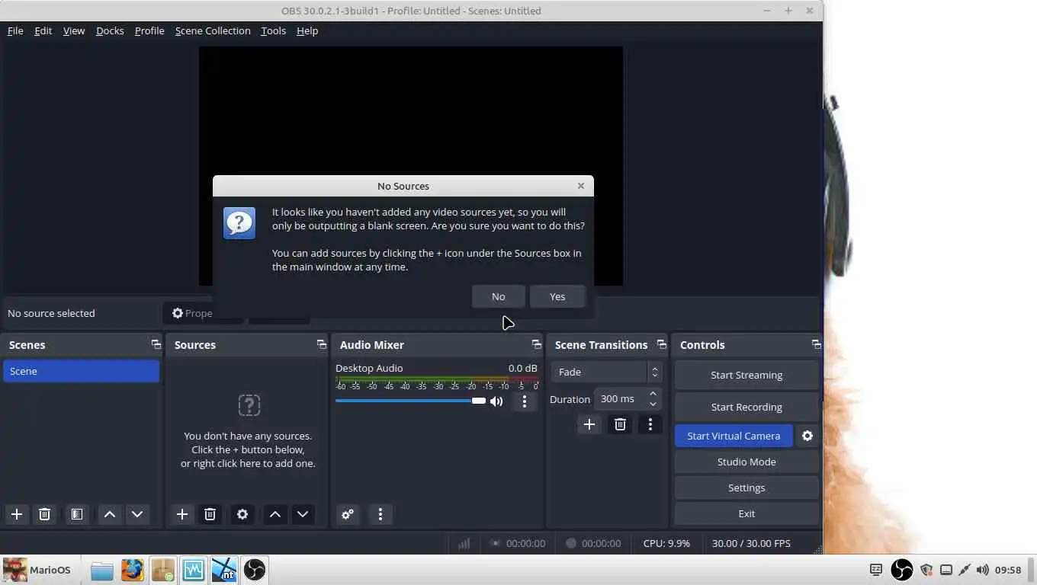This screenshot has width=1037, height=585.
Task: Undock the Audio Mixer panel icon
Action: (536, 344)
